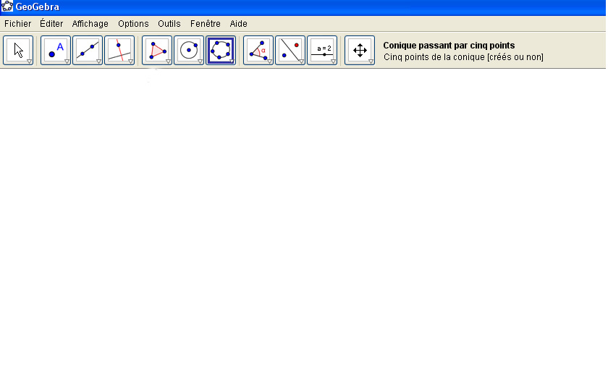The width and height of the screenshot is (608, 380).
Task: Expand the New Point tool dropdown arrow
Action: (x=67, y=62)
